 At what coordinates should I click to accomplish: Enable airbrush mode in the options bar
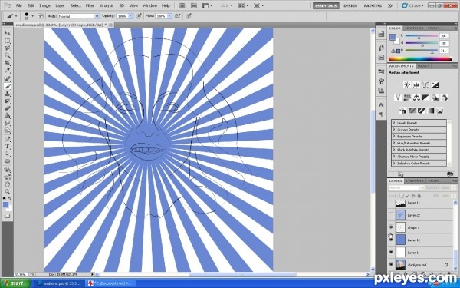point(178,16)
